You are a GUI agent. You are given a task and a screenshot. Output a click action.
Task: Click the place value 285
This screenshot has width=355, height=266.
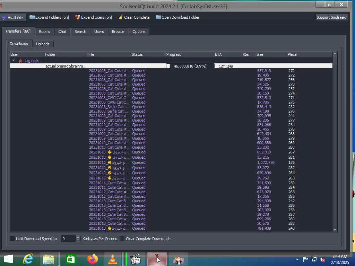click(291, 196)
